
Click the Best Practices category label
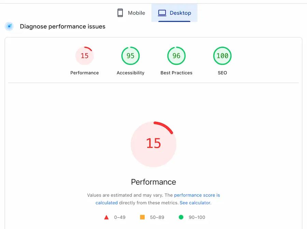(x=176, y=73)
